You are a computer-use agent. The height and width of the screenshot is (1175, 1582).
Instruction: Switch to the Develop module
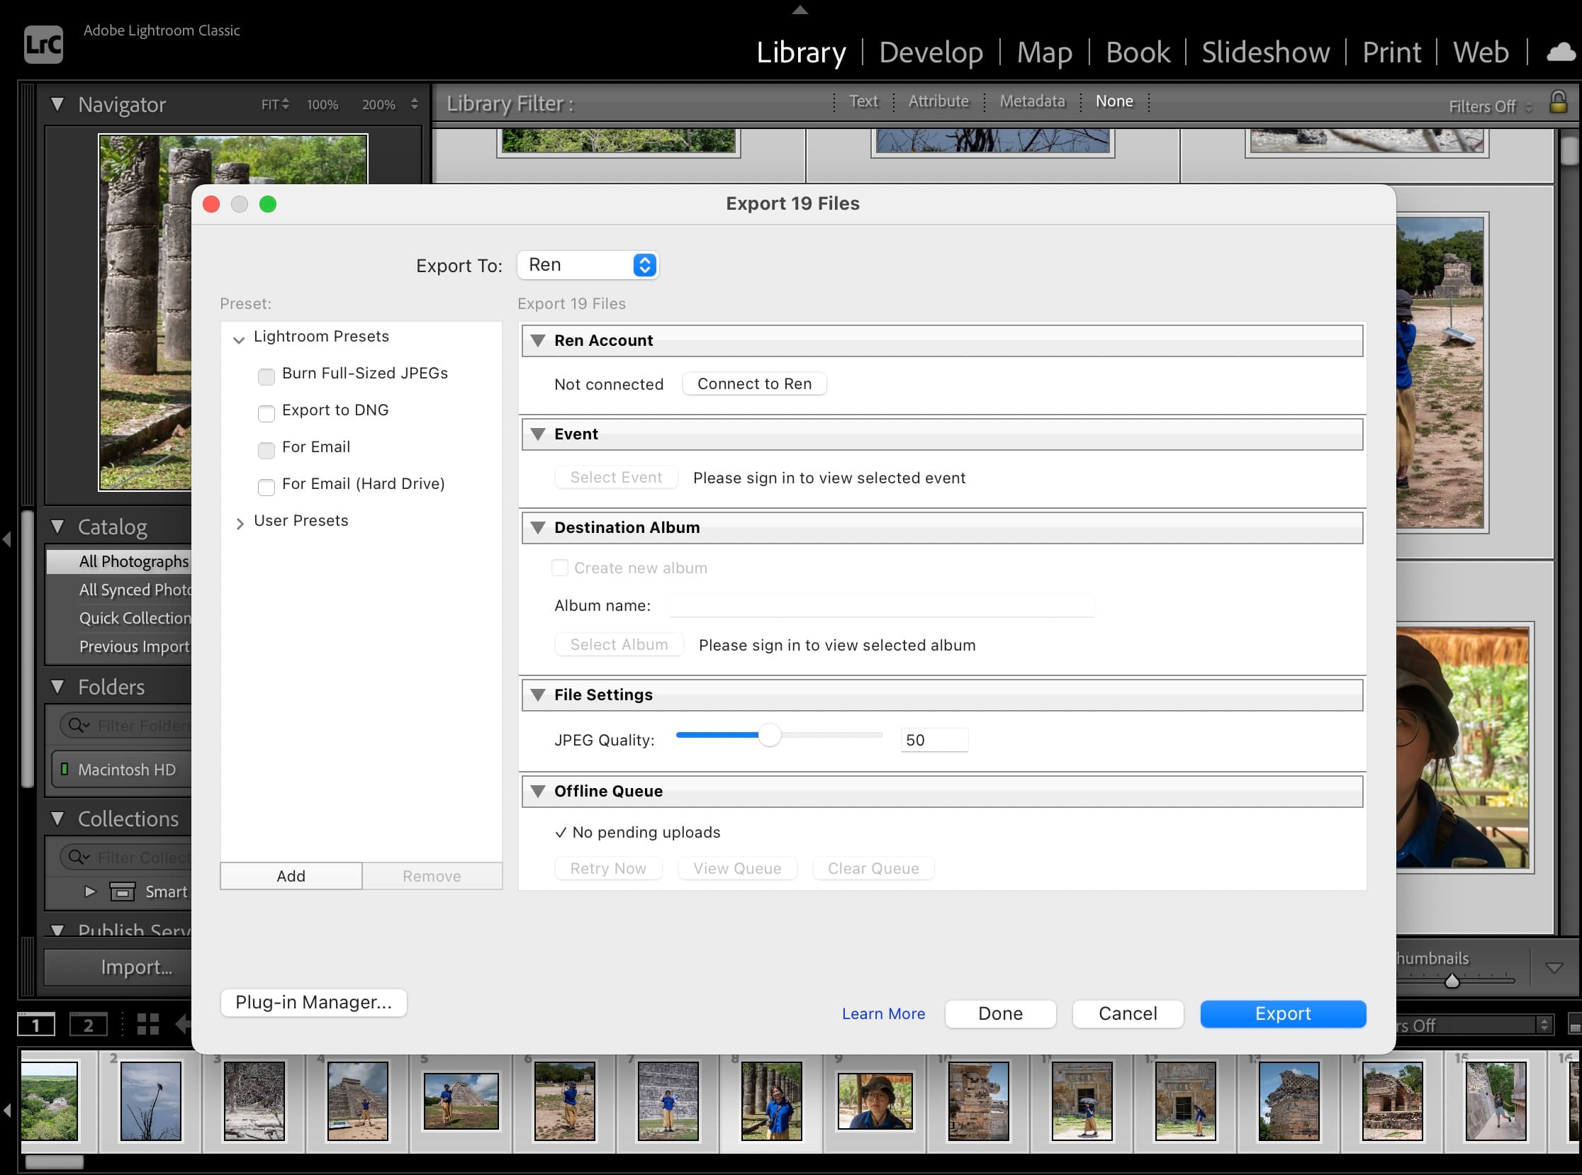click(x=931, y=52)
